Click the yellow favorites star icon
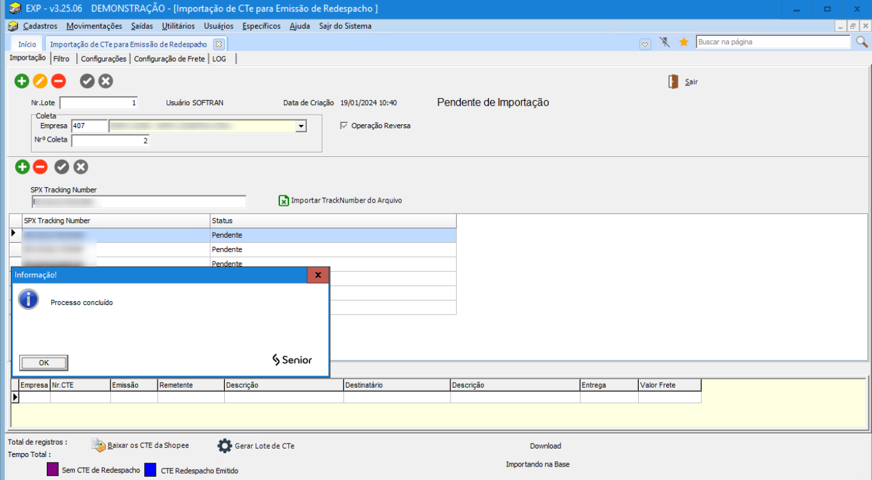 tap(684, 42)
